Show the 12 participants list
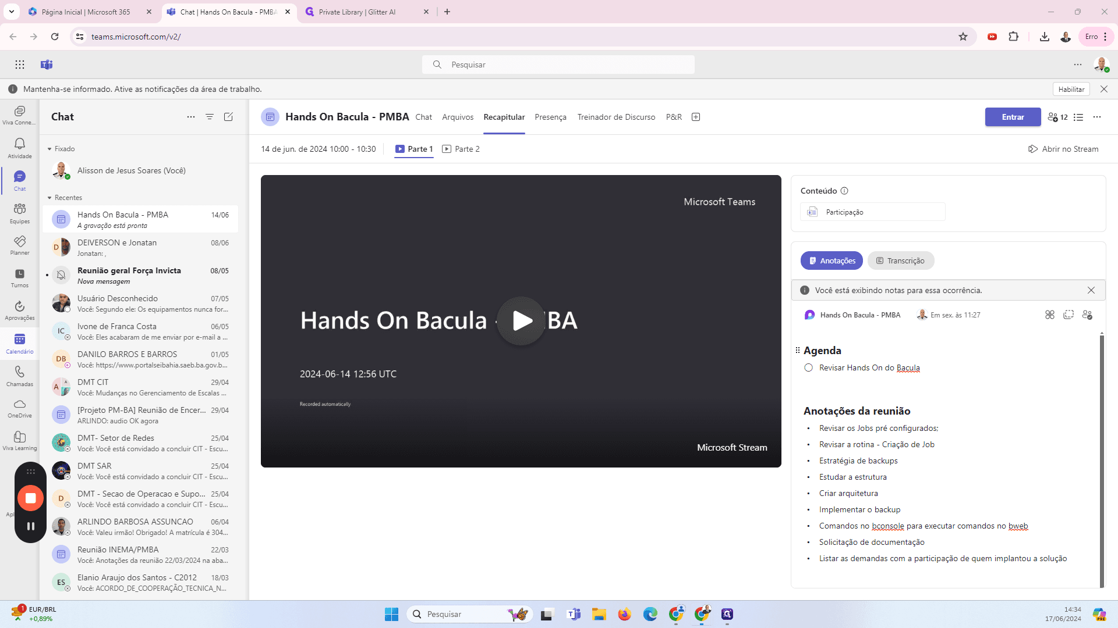 pos(1057,117)
